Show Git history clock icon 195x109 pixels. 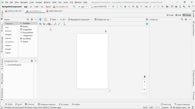158,7
